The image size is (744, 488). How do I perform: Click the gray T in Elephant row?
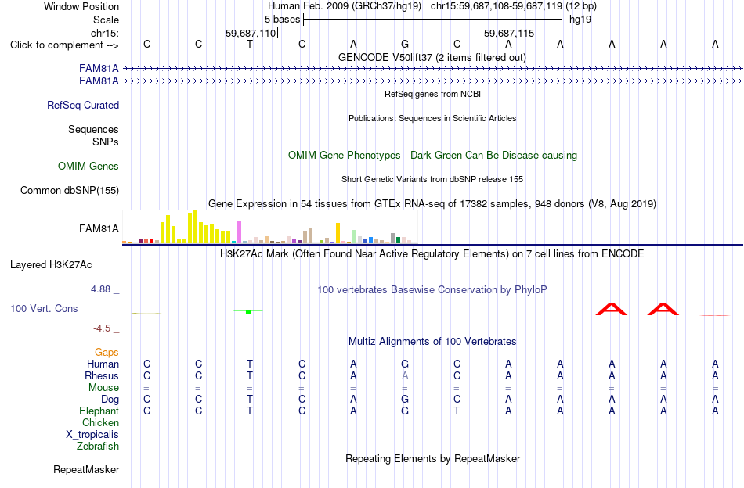coord(457,411)
